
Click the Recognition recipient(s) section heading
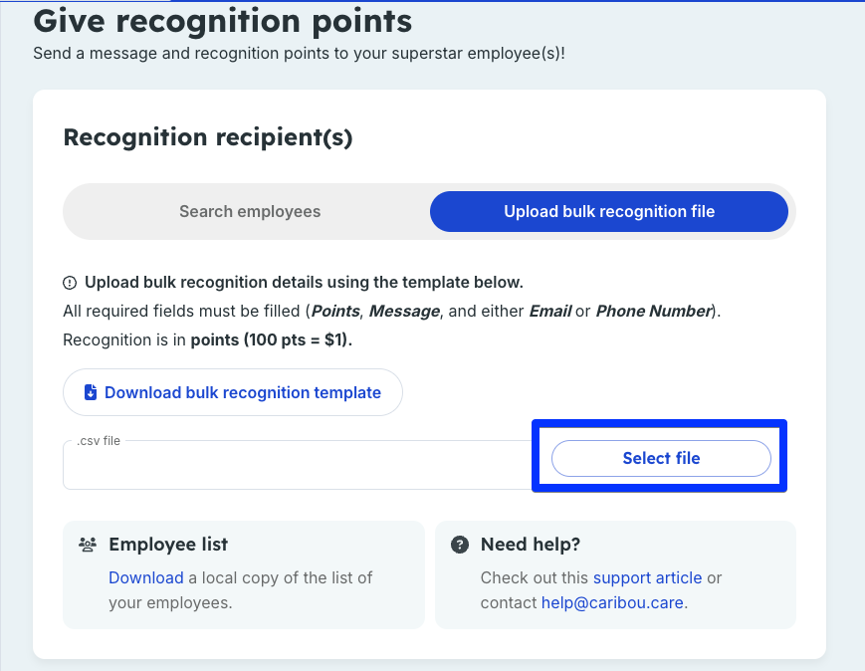[x=208, y=137]
